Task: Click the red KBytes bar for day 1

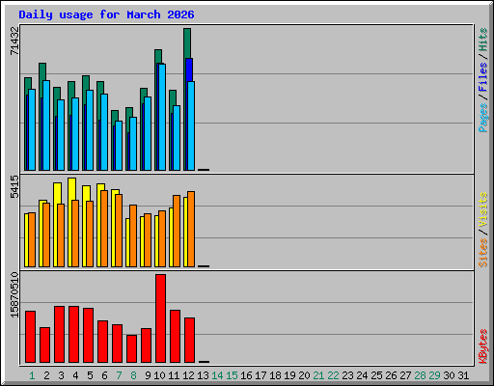Action: tap(30, 337)
